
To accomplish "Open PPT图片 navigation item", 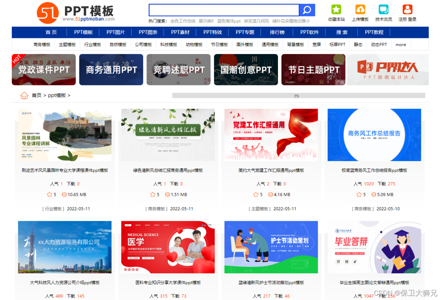I will 116,32.
